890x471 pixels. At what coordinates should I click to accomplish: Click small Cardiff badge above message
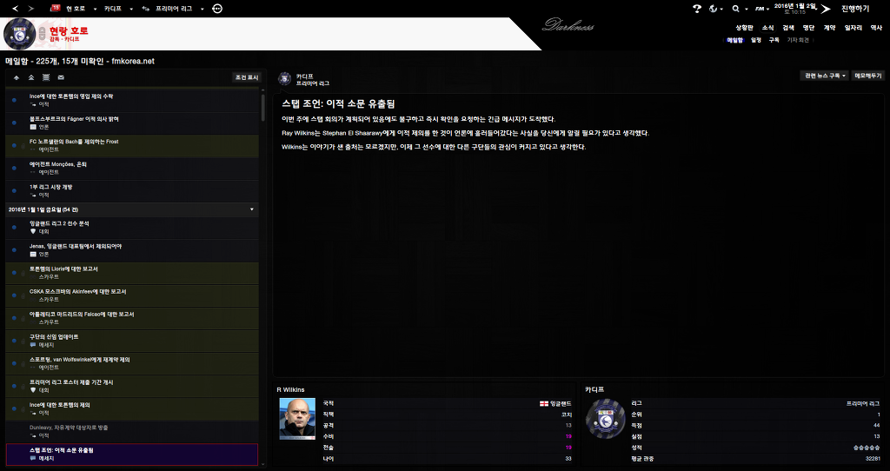[x=285, y=79]
